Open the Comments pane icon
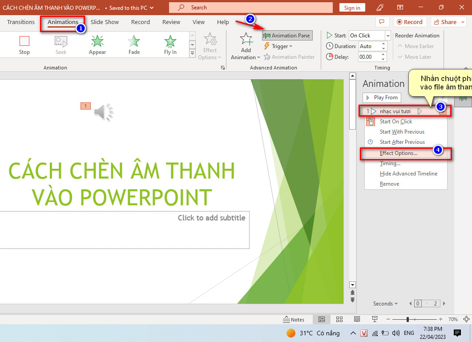This screenshot has width=472, height=342. [382, 22]
